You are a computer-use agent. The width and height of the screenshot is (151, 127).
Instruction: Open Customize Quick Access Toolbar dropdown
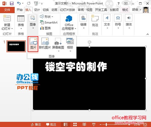42,4
